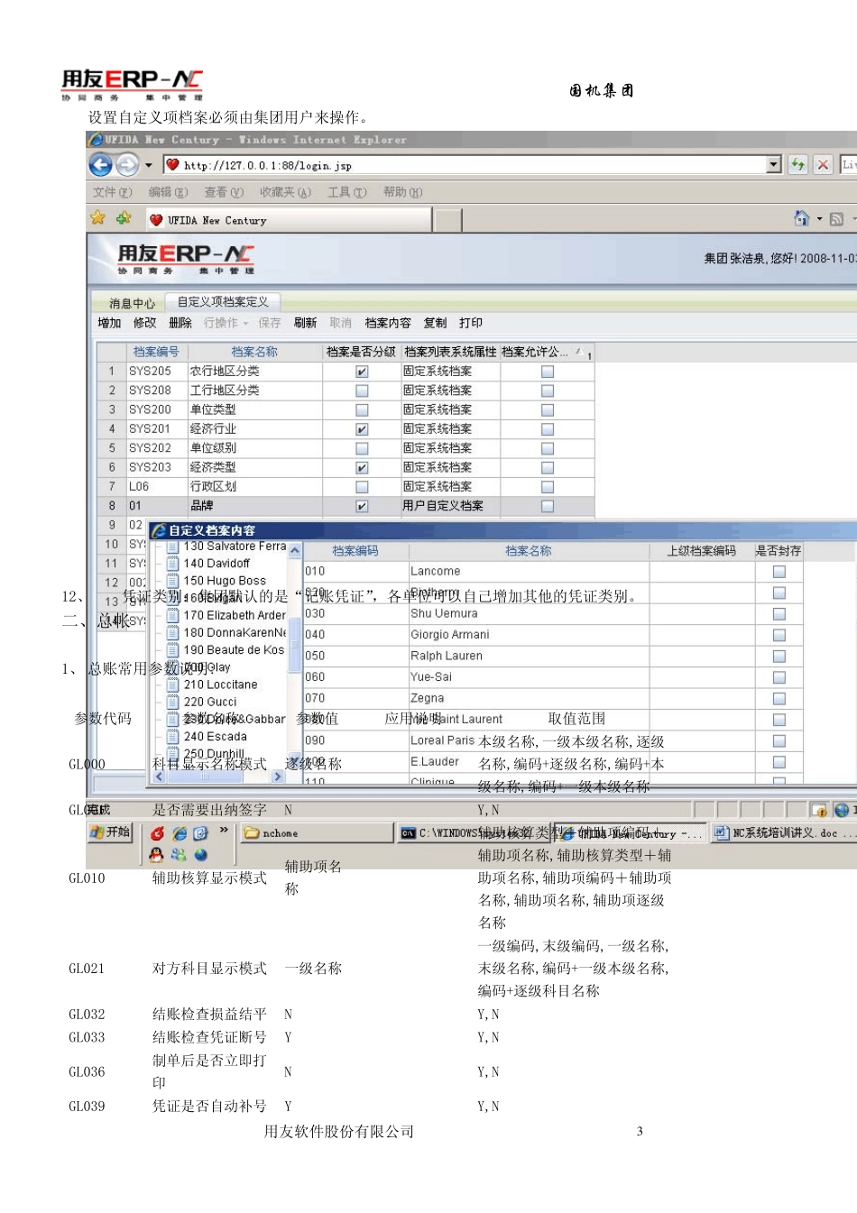This screenshot has height=1213, width=857.
Task: Click the browser Back arrow button
Action: [x=101, y=165]
